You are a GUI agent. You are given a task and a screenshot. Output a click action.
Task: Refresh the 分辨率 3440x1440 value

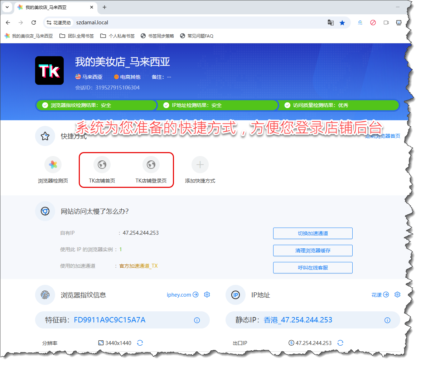140,343
